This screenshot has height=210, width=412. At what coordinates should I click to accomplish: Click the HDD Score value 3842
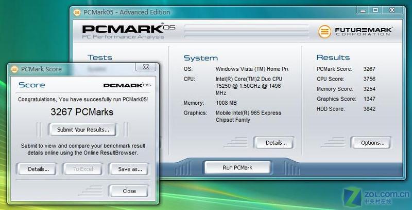[x=369, y=109]
